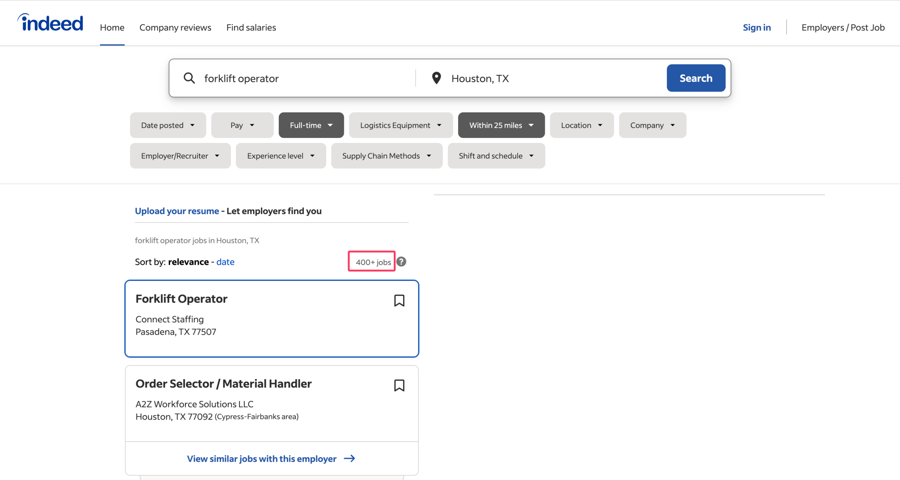Open the Date posted dropdown

pyautogui.click(x=168, y=125)
